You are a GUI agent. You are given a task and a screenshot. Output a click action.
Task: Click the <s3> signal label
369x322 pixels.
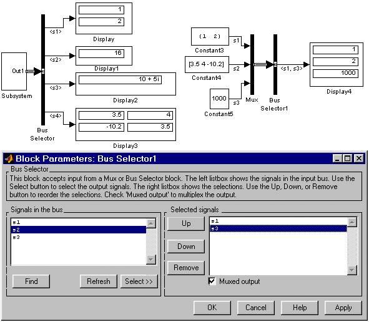click(x=56, y=88)
